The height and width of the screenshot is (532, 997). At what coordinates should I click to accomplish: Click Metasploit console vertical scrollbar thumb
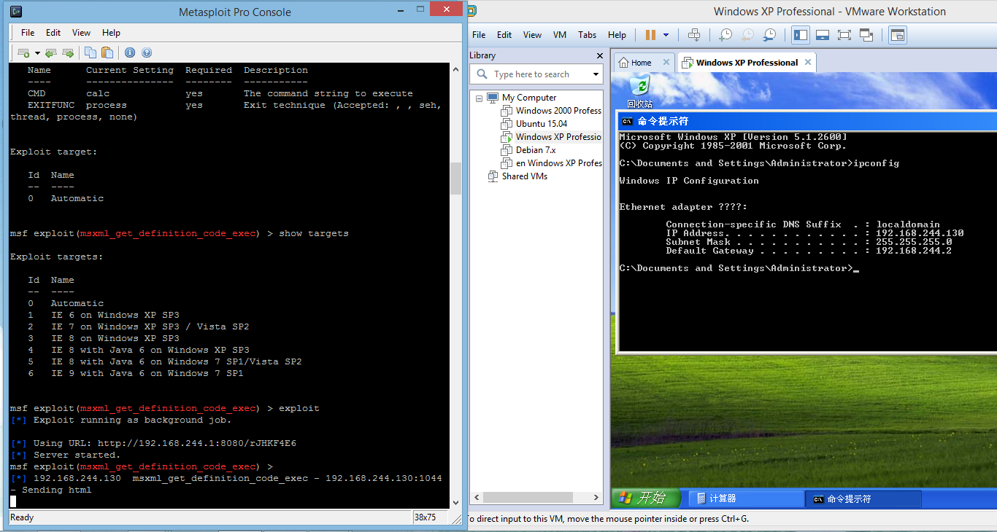tap(456, 178)
